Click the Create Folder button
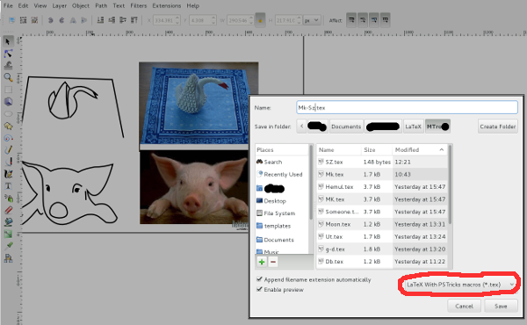This screenshot has width=527, height=325. 498,126
